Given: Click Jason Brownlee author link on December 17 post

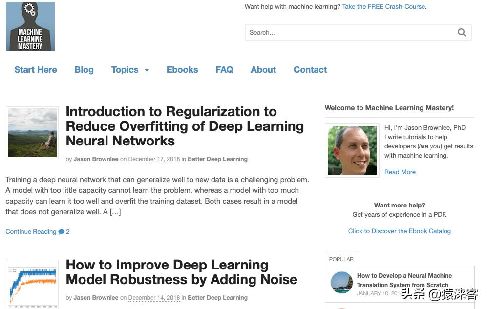Looking at the screenshot, I should click(x=96, y=159).
